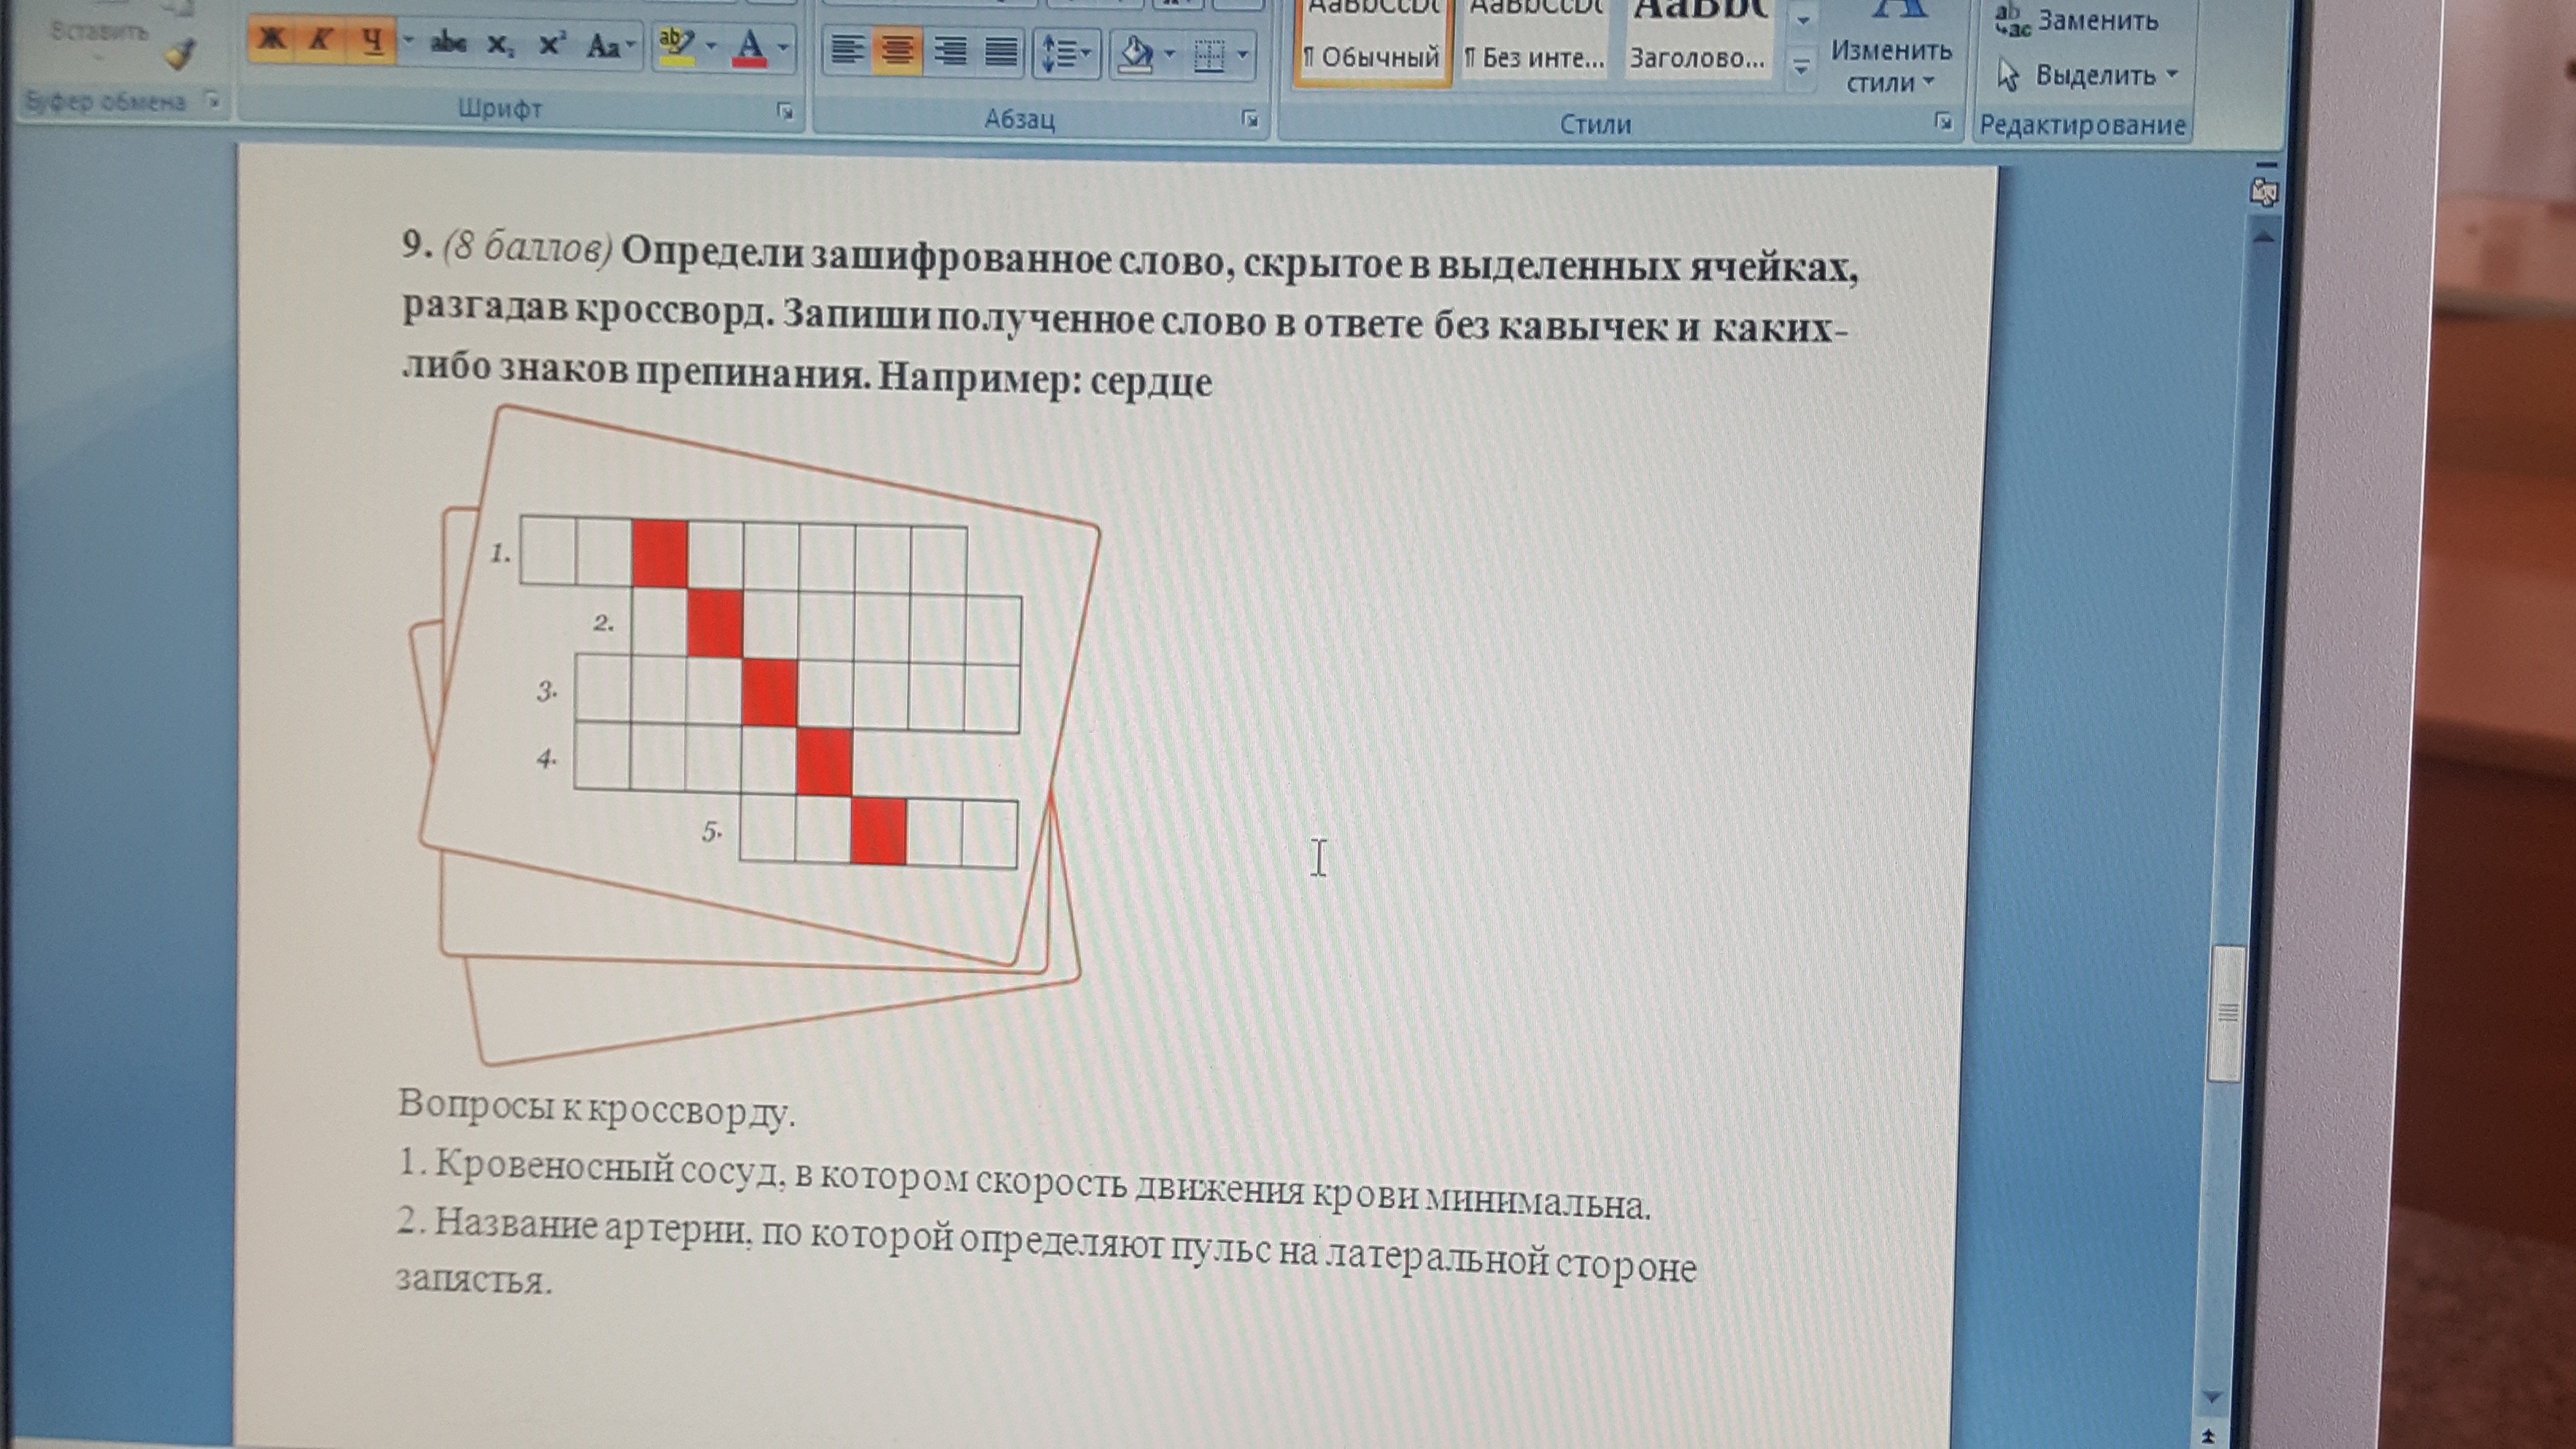Open borders dropdown arrow
This screenshot has height=1449, width=2576.
pos(1243,56)
